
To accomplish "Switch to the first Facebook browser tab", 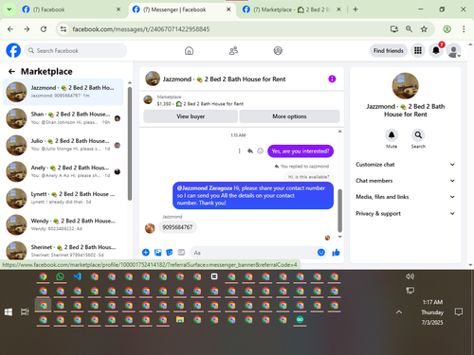I will point(71,9).
